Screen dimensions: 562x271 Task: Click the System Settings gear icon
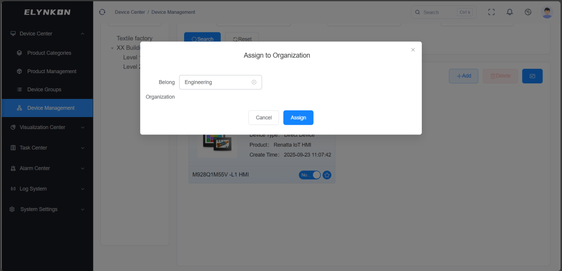tap(12, 209)
